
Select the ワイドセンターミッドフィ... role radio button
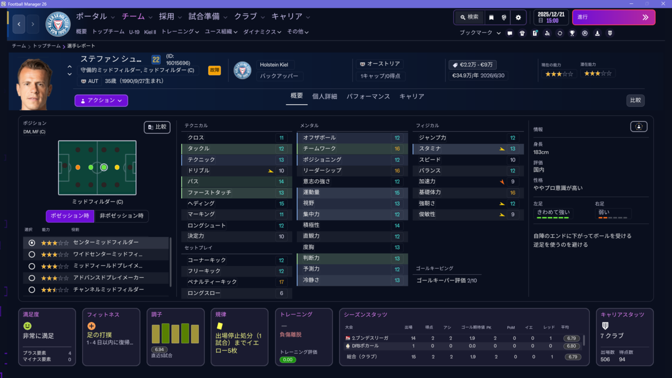(32, 254)
